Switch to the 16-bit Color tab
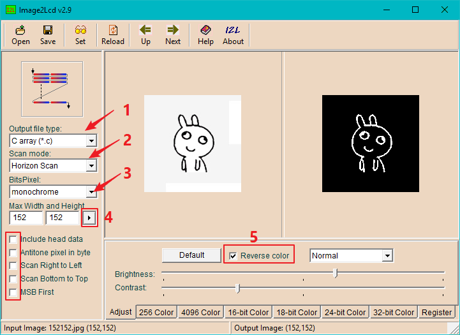This screenshot has height=335, width=460. [248, 313]
